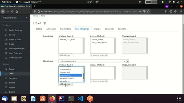Clear realm-management client selection
184x103 pixels.
(x=124, y=62)
